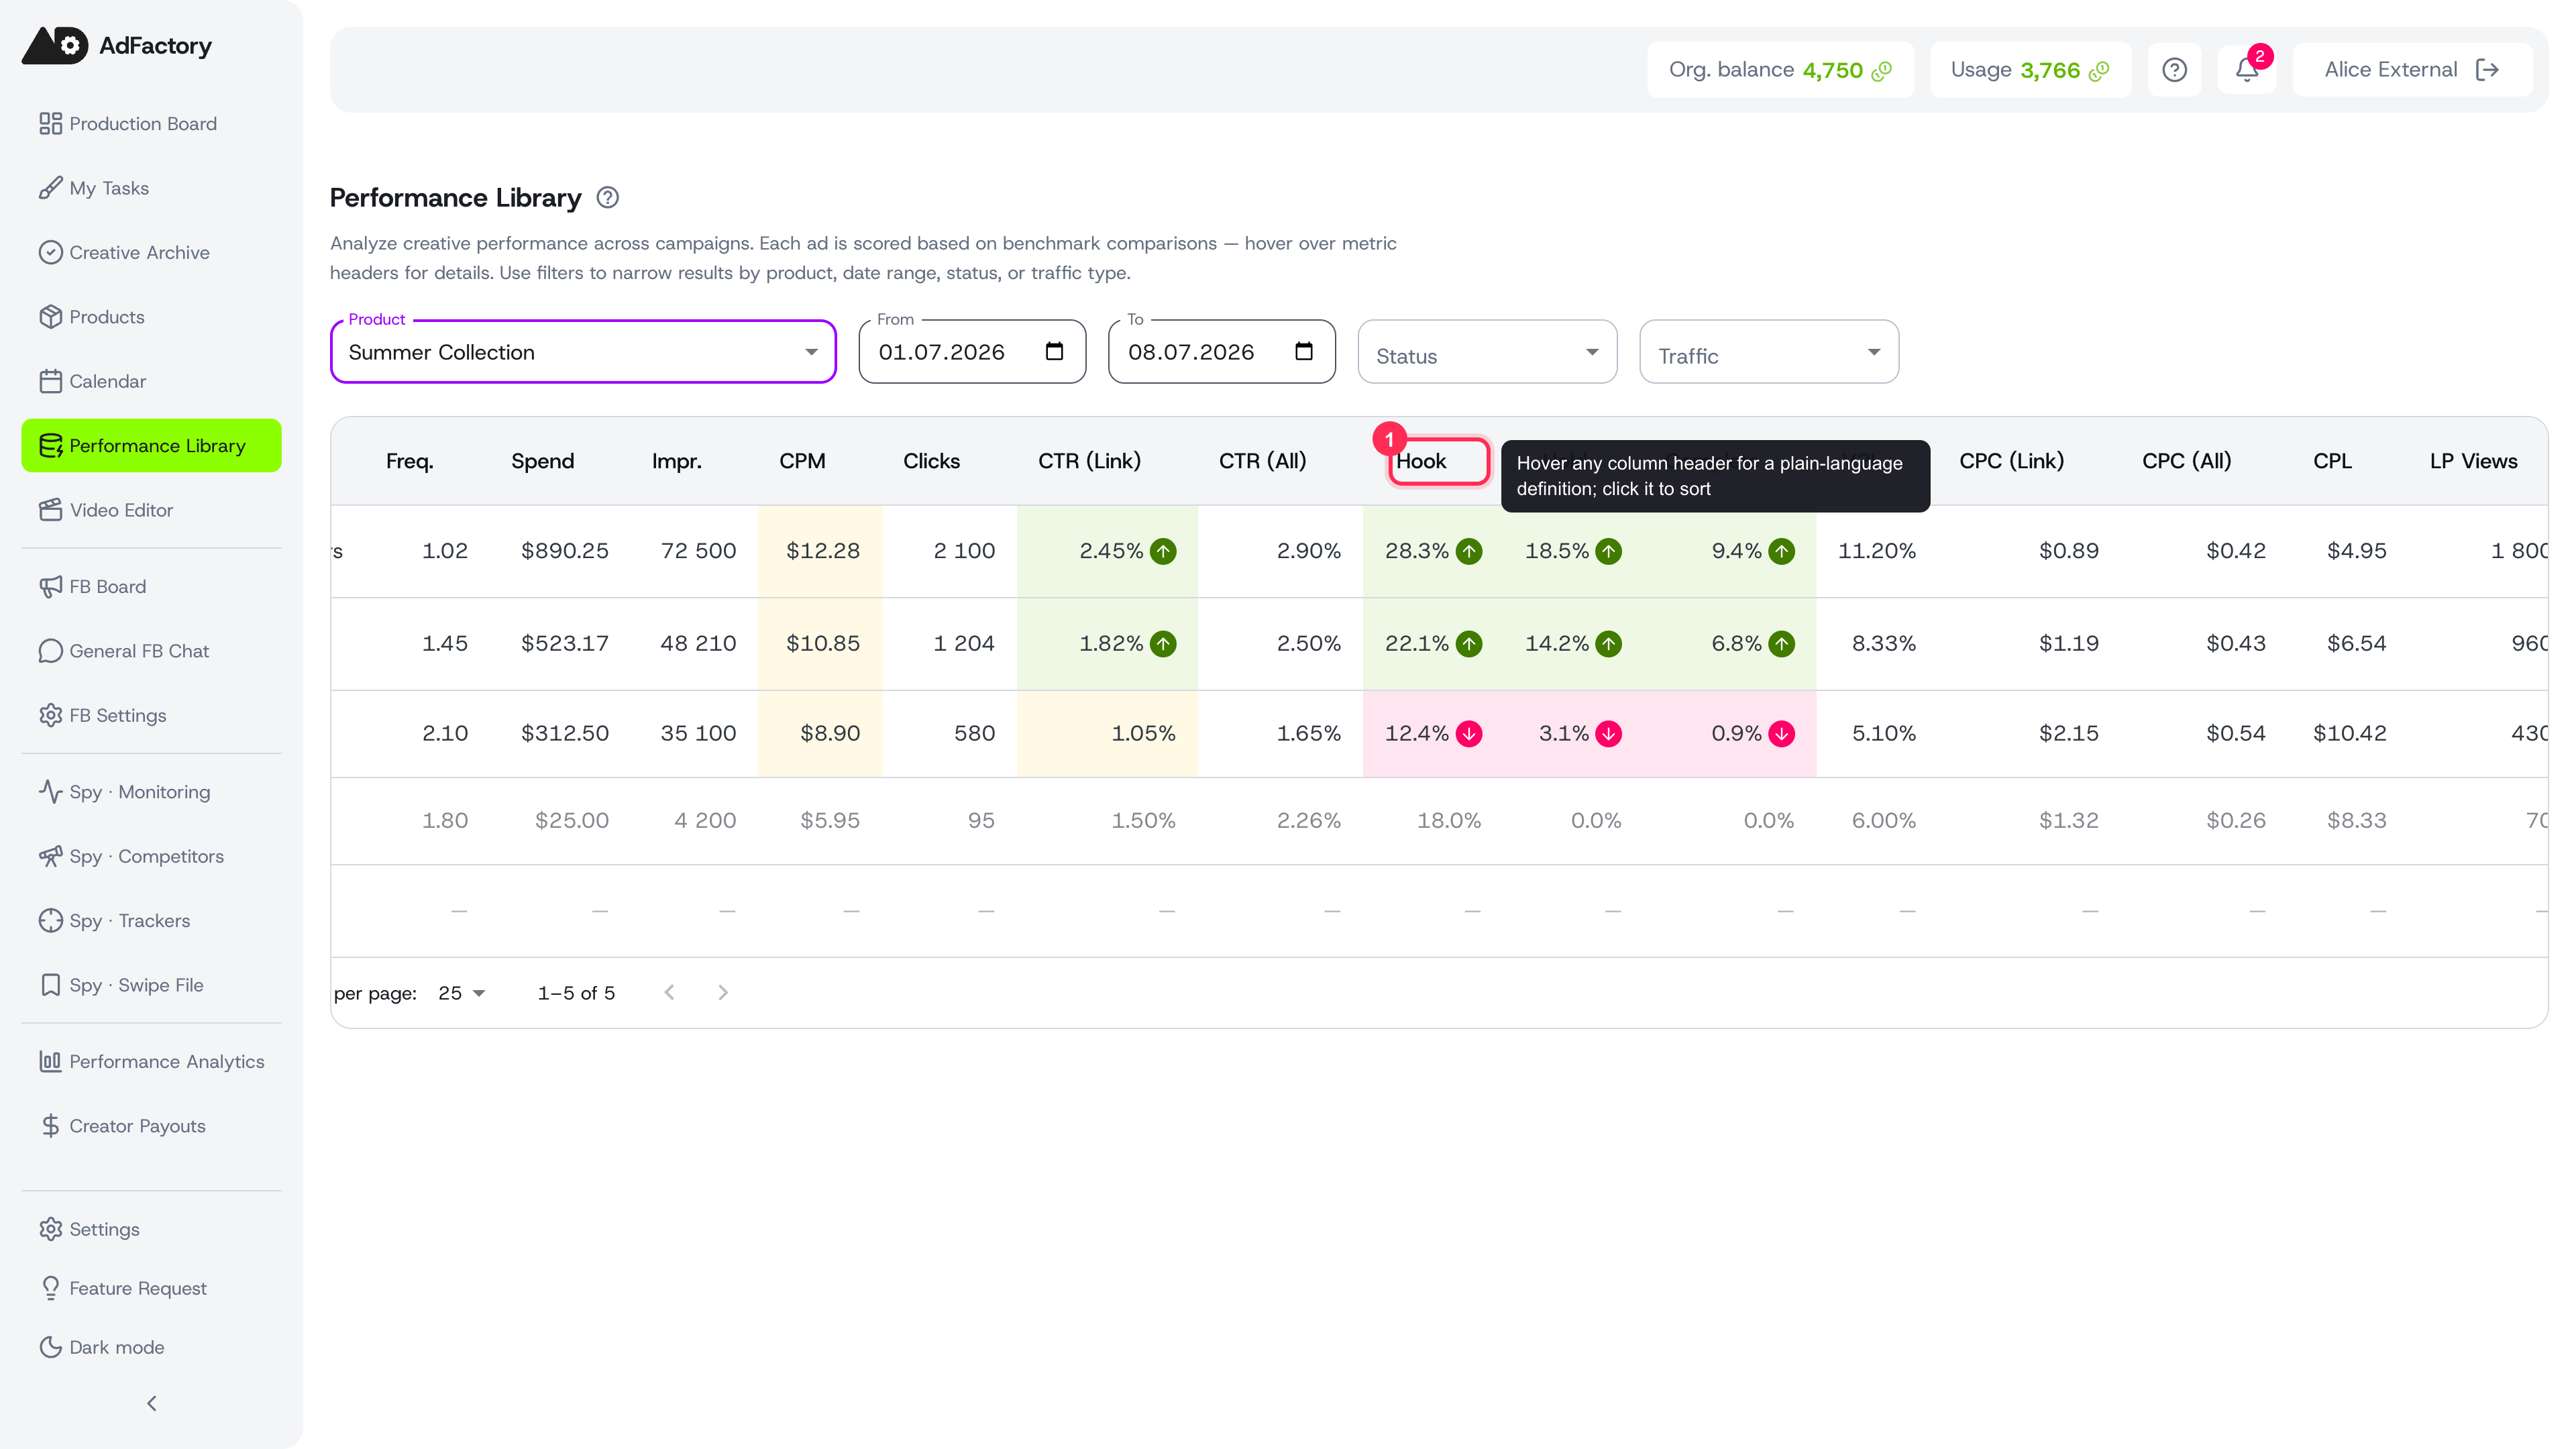The height and width of the screenshot is (1449, 2576).
Task: Click the Video Editor clapperboard icon
Action: (50, 510)
